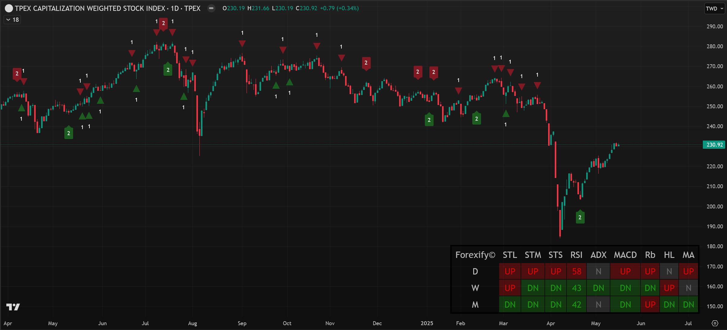Open the TWD currency dropdown
The width and height of the screenshot is (727, 330).
tap(714, 8)
